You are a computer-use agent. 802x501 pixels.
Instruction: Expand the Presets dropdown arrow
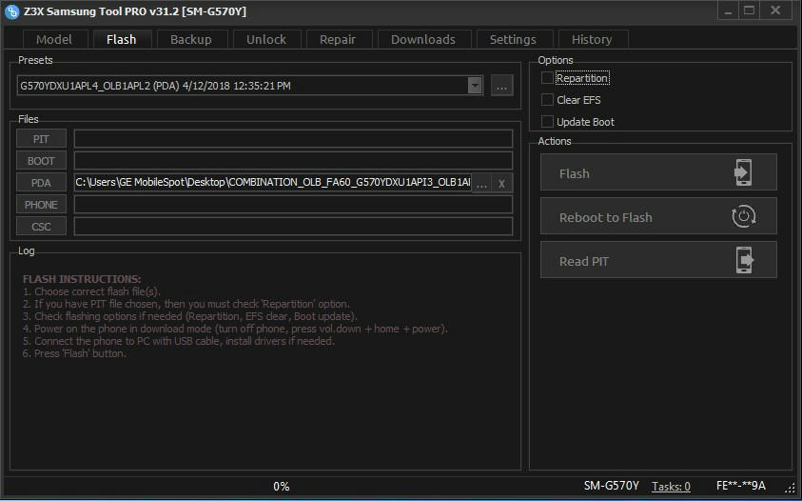click(475, 86)
